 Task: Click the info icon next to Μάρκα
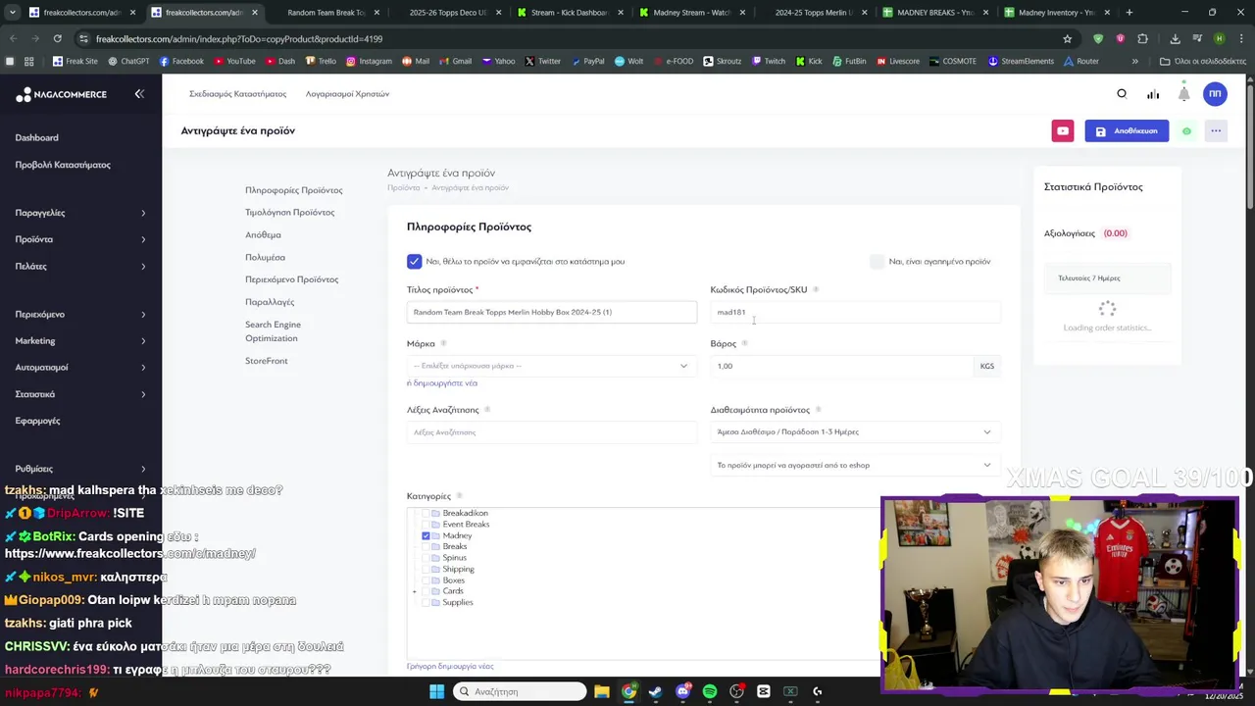[x=443, y=344]
